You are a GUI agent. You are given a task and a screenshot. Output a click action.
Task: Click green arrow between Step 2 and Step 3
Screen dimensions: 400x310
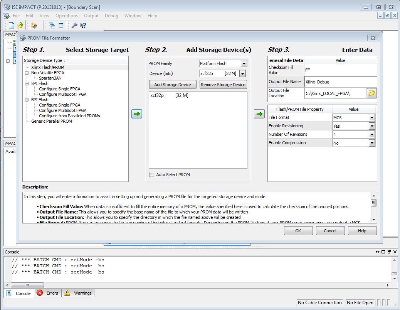click(x=259, y=114)
